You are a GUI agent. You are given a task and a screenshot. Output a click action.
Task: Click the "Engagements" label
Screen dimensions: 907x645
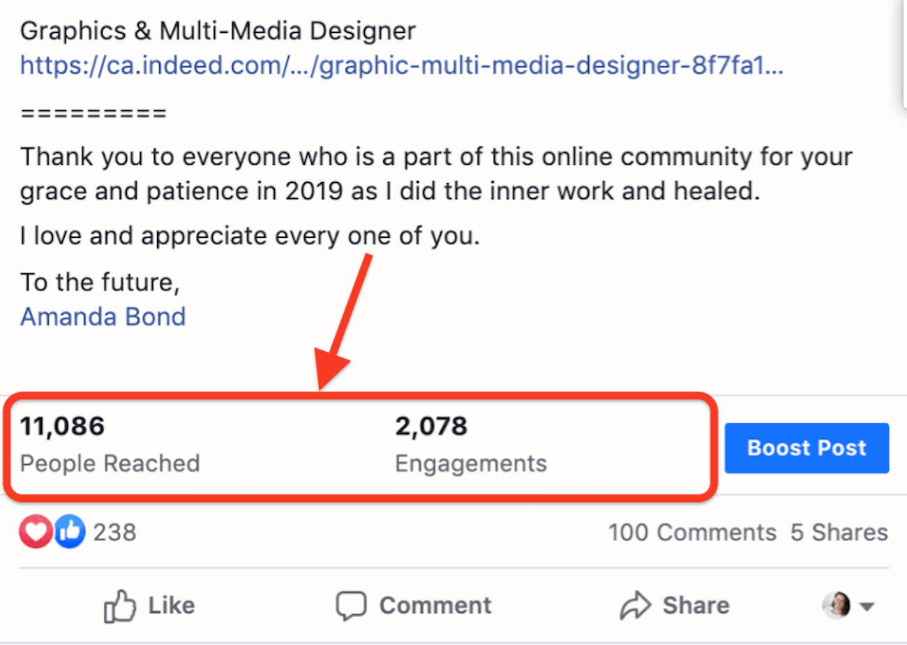471,463
